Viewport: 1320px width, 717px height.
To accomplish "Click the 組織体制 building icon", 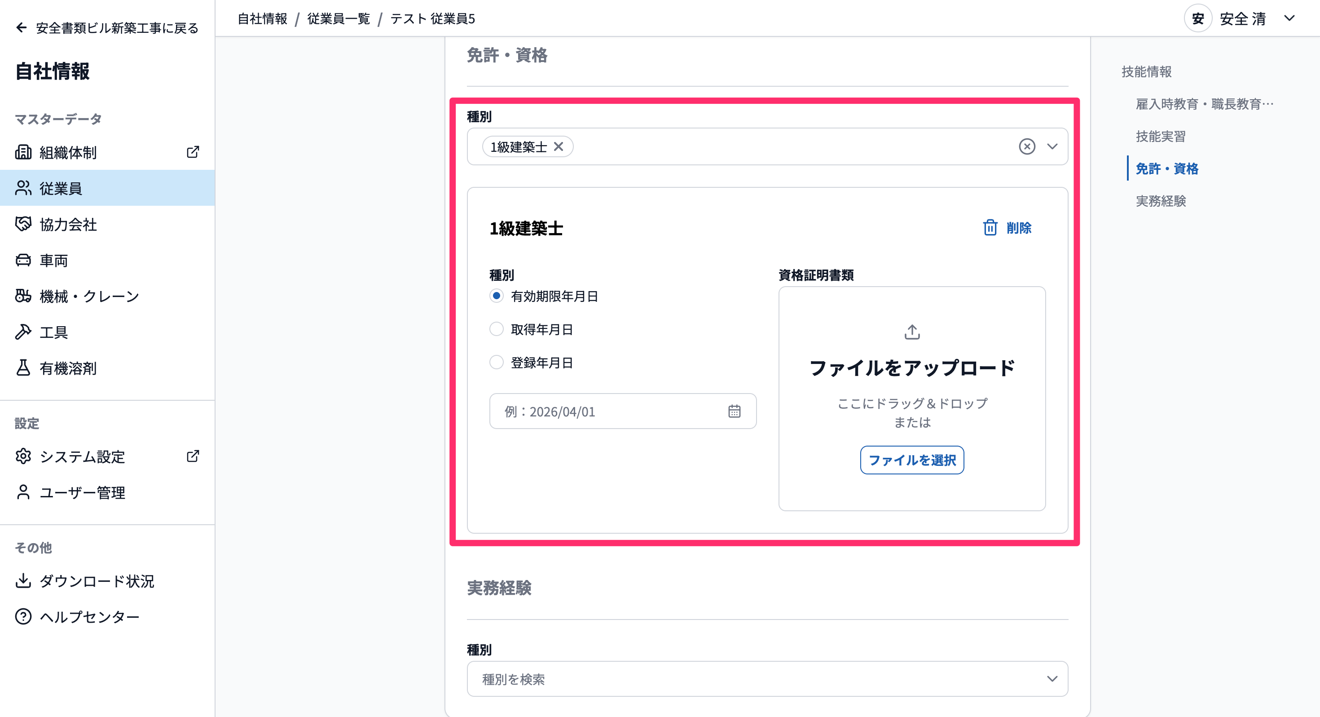I will click(23, 152).
